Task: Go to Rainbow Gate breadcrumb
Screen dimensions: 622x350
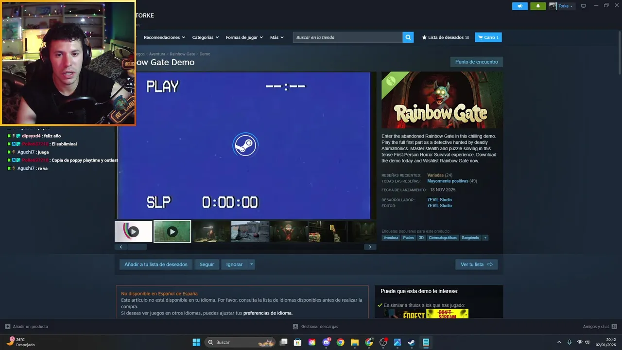Action: point(182,54)
